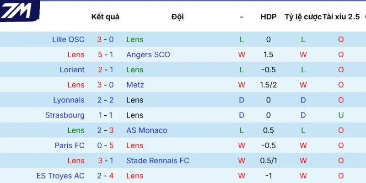Open the AS Monaco team page

146,130
